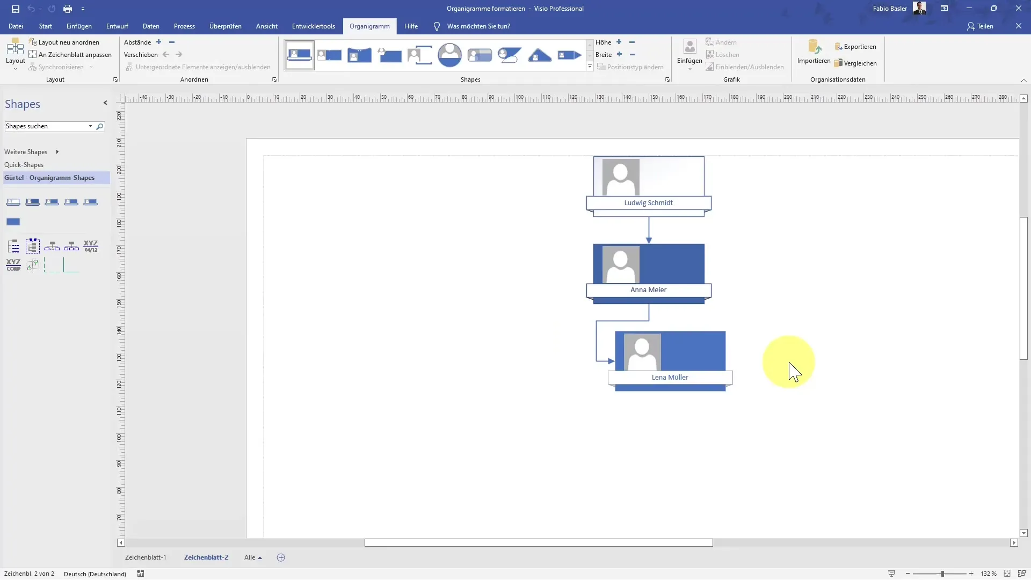The width and height of the screenshot is (1031, 580).
Task: Open the Datei menu
Action: [x=16, y=26]
